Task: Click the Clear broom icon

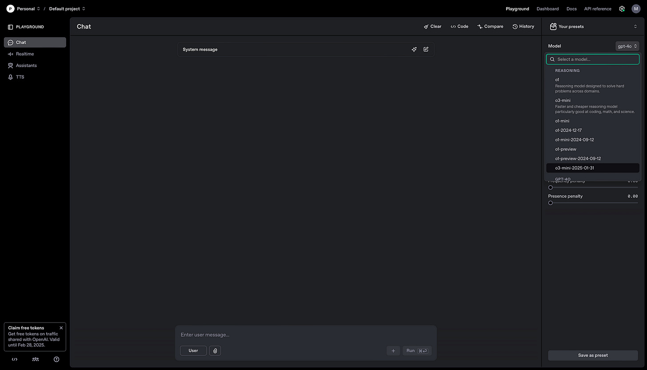Action: [426, 27]
